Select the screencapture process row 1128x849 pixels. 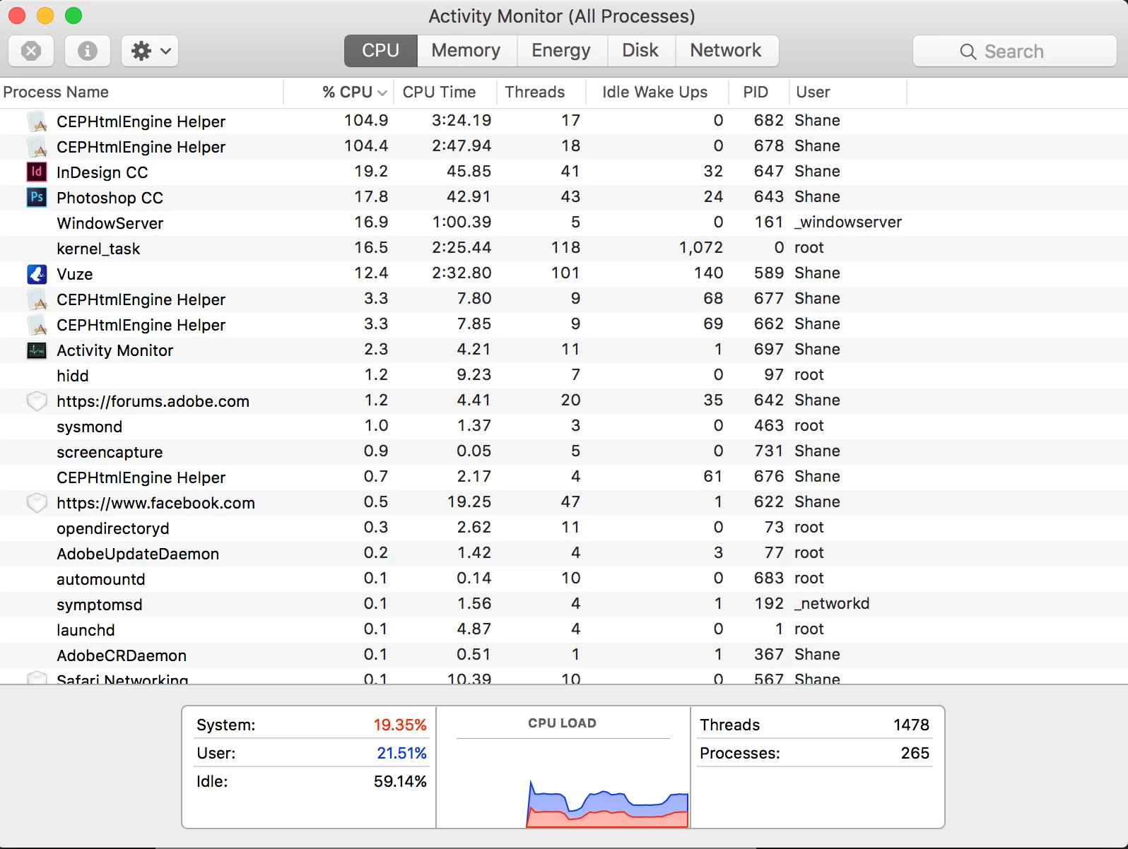click(x=564, y=452)
